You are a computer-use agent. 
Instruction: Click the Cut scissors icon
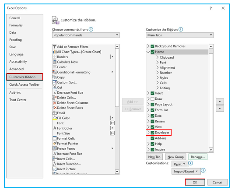(x=55, y=88)
